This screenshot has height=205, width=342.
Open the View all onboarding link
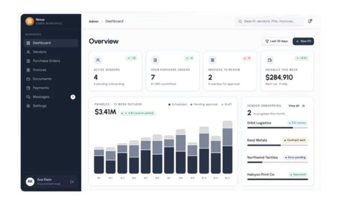tap(296, 105)
